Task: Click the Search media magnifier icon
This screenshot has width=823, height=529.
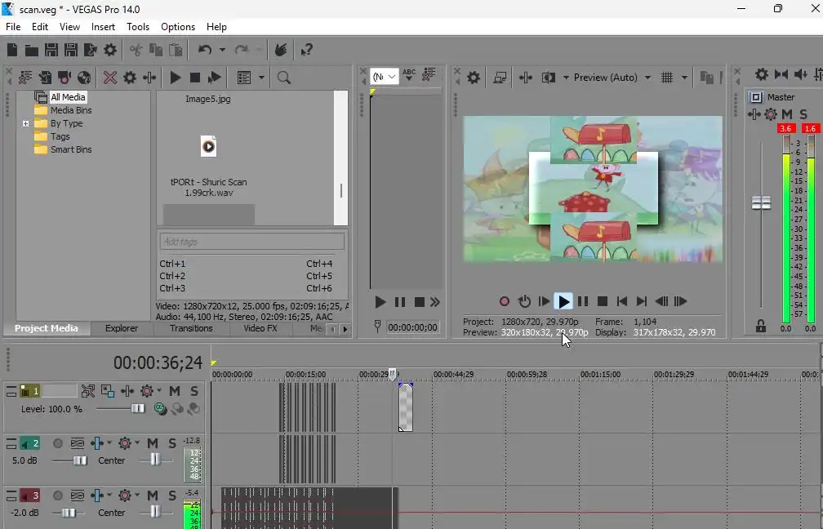Action: tap(284, 78)
